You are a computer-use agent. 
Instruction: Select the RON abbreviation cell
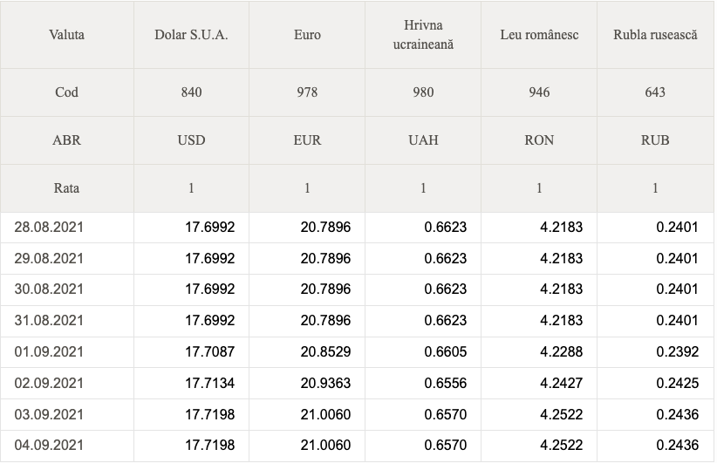coord(539,140)
